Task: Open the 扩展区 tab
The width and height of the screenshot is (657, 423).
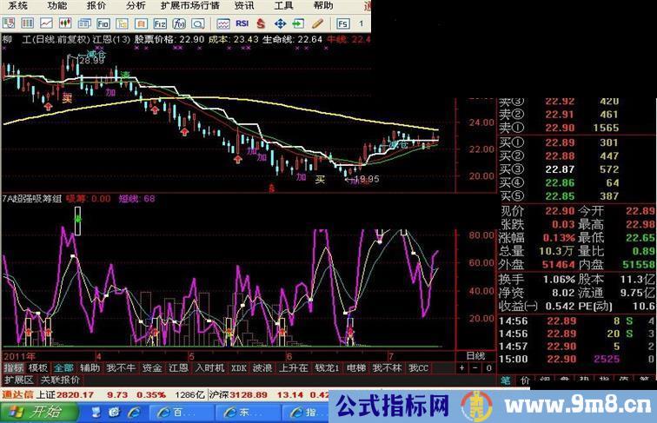Action: (19, 380)
